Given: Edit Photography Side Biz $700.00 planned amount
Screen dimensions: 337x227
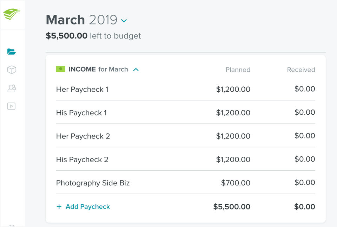Looking at the screenshot, I should click(236, 183).
